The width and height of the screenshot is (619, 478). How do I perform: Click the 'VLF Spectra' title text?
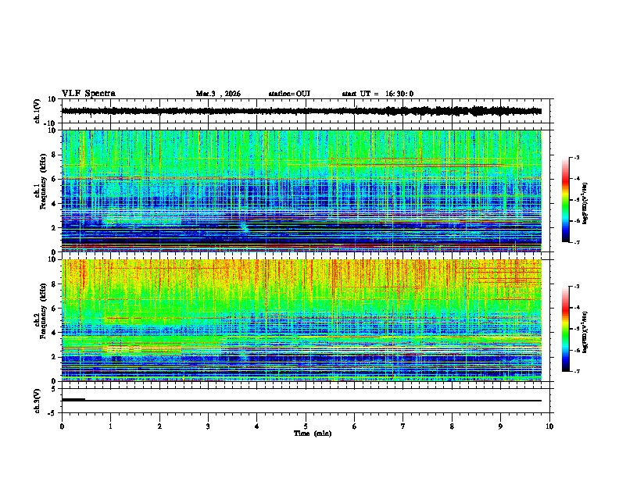tap(88, 94)
